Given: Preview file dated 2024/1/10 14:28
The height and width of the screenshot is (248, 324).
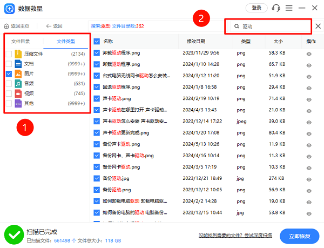Looking at the screenshot, I should pos(309,65).
